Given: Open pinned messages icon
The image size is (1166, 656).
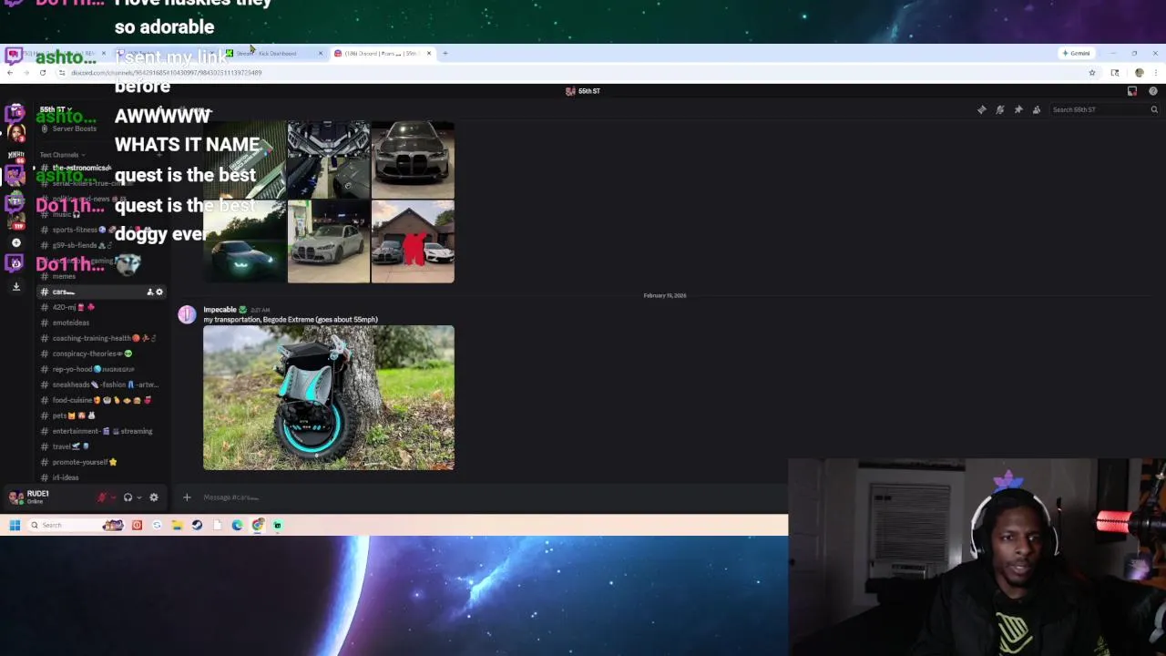Looking at the screenshot, I should pos(1018,109).
